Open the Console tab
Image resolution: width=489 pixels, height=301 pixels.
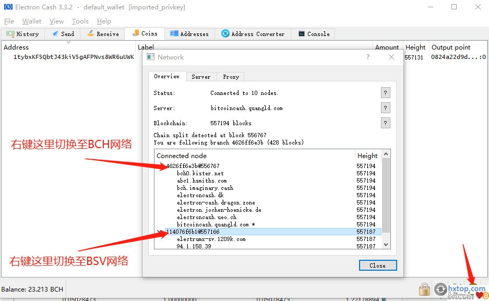point(314,34)
